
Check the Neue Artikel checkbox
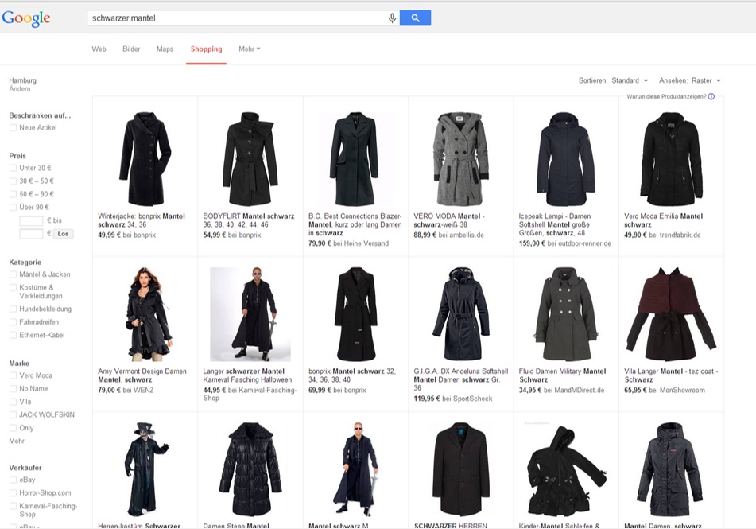point(13,128)
